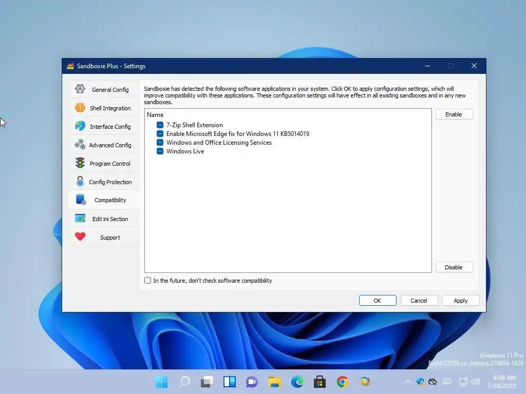
Task: Open Chat from the taskbar
Action: click(252, 382)
